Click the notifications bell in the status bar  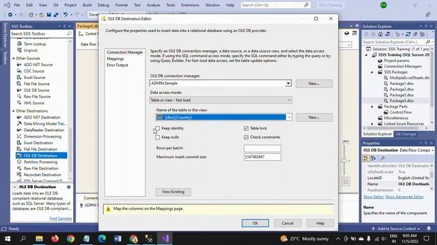pos(429,229)
